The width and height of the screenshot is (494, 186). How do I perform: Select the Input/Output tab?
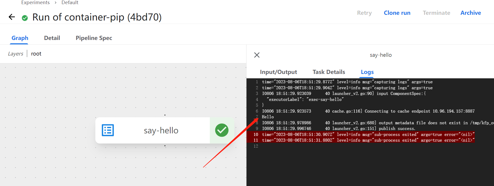278,72
